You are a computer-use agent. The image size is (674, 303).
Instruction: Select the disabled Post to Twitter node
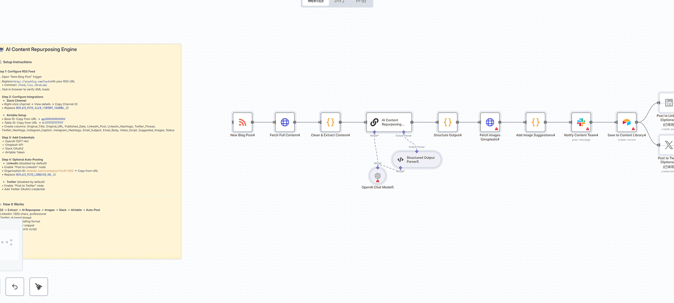point(668,145)
